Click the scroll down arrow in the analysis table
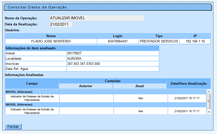This screenshot has height=134, width=217. pos(209,112)
